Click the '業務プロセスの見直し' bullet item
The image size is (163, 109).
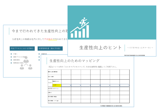pos(20,57)
